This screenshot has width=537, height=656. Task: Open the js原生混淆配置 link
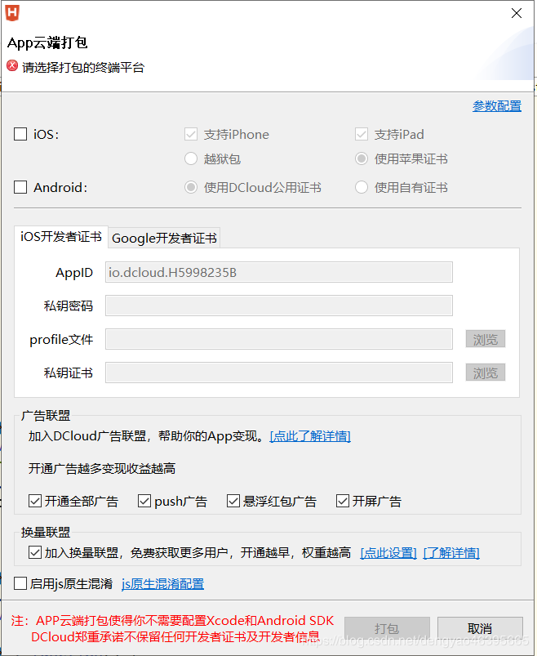coord(162,583)
